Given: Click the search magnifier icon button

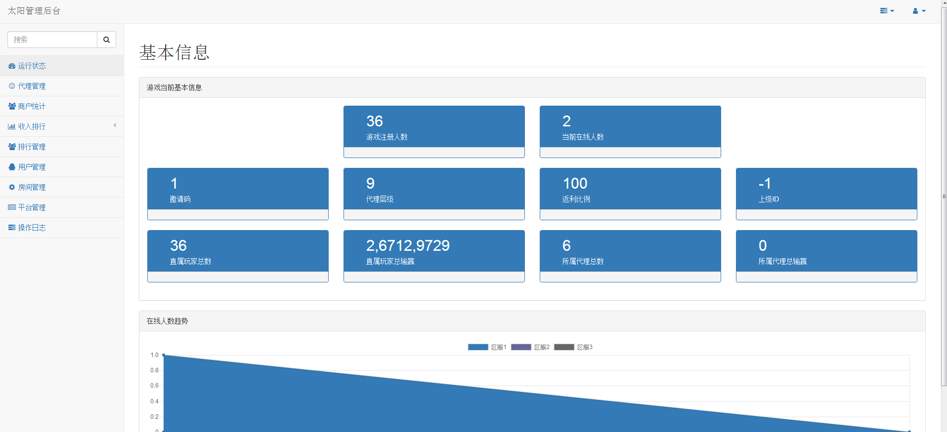Looking at the screenshot, I should coord(106,39).
